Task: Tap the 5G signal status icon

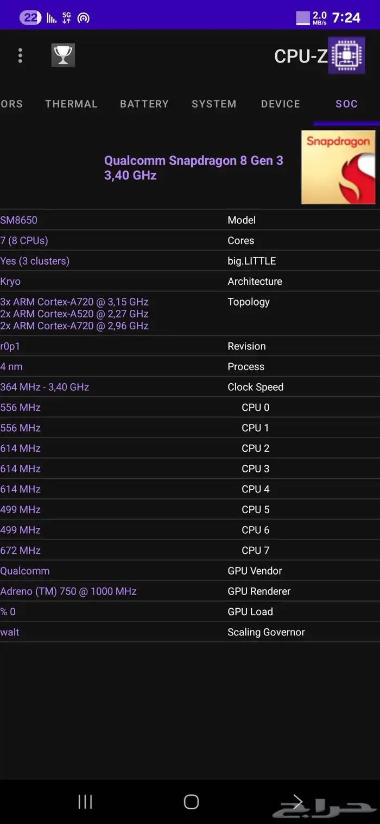Action: (66, 18)
